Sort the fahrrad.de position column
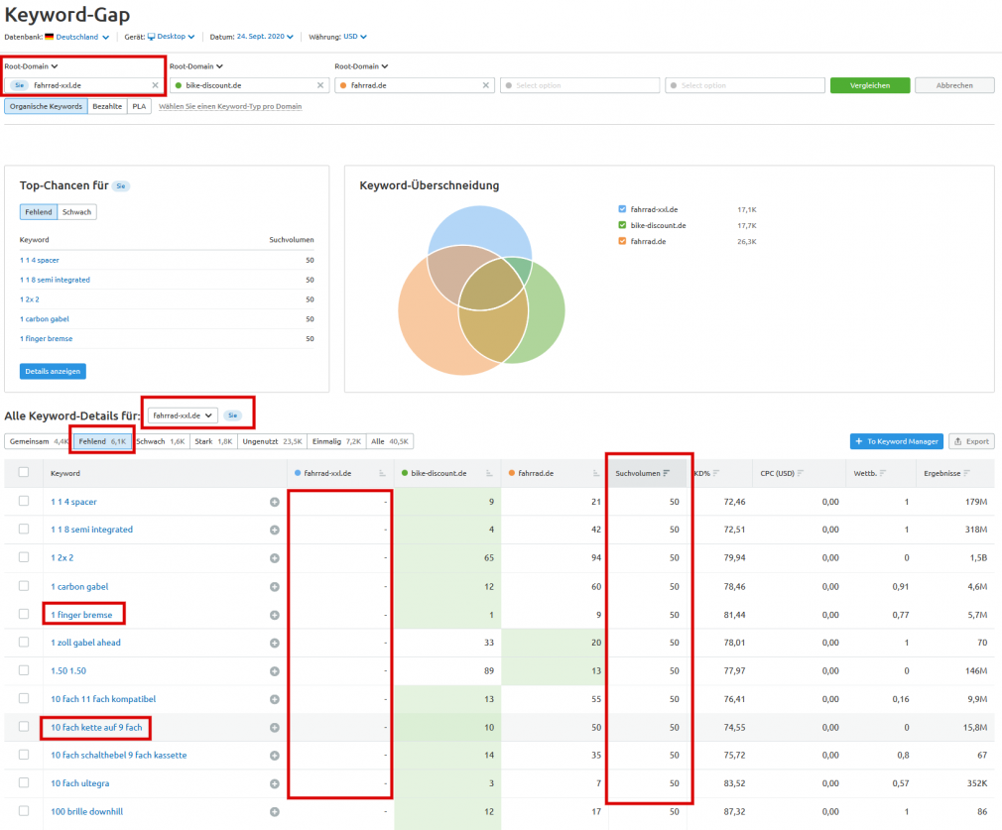This screenshot has width=1002, height=830. click(595, 473)
